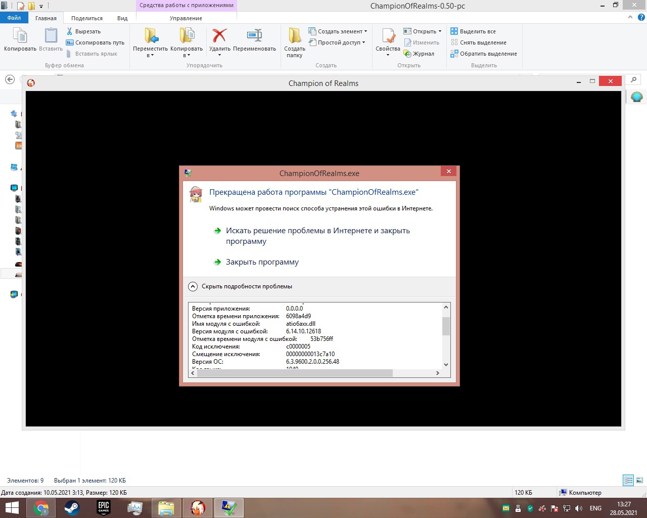Invert selection with Обратить выделение
Viewport: 647px width, 518px height.
(x=484, y=54)
